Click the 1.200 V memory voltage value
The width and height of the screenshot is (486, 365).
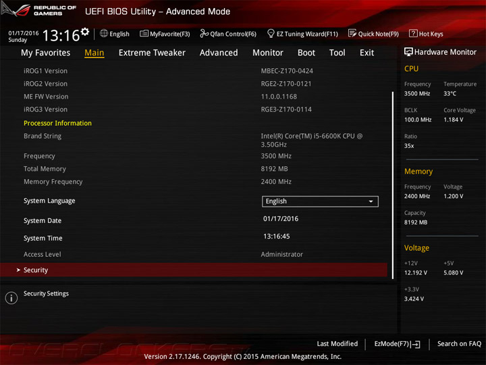pos(453,196)
